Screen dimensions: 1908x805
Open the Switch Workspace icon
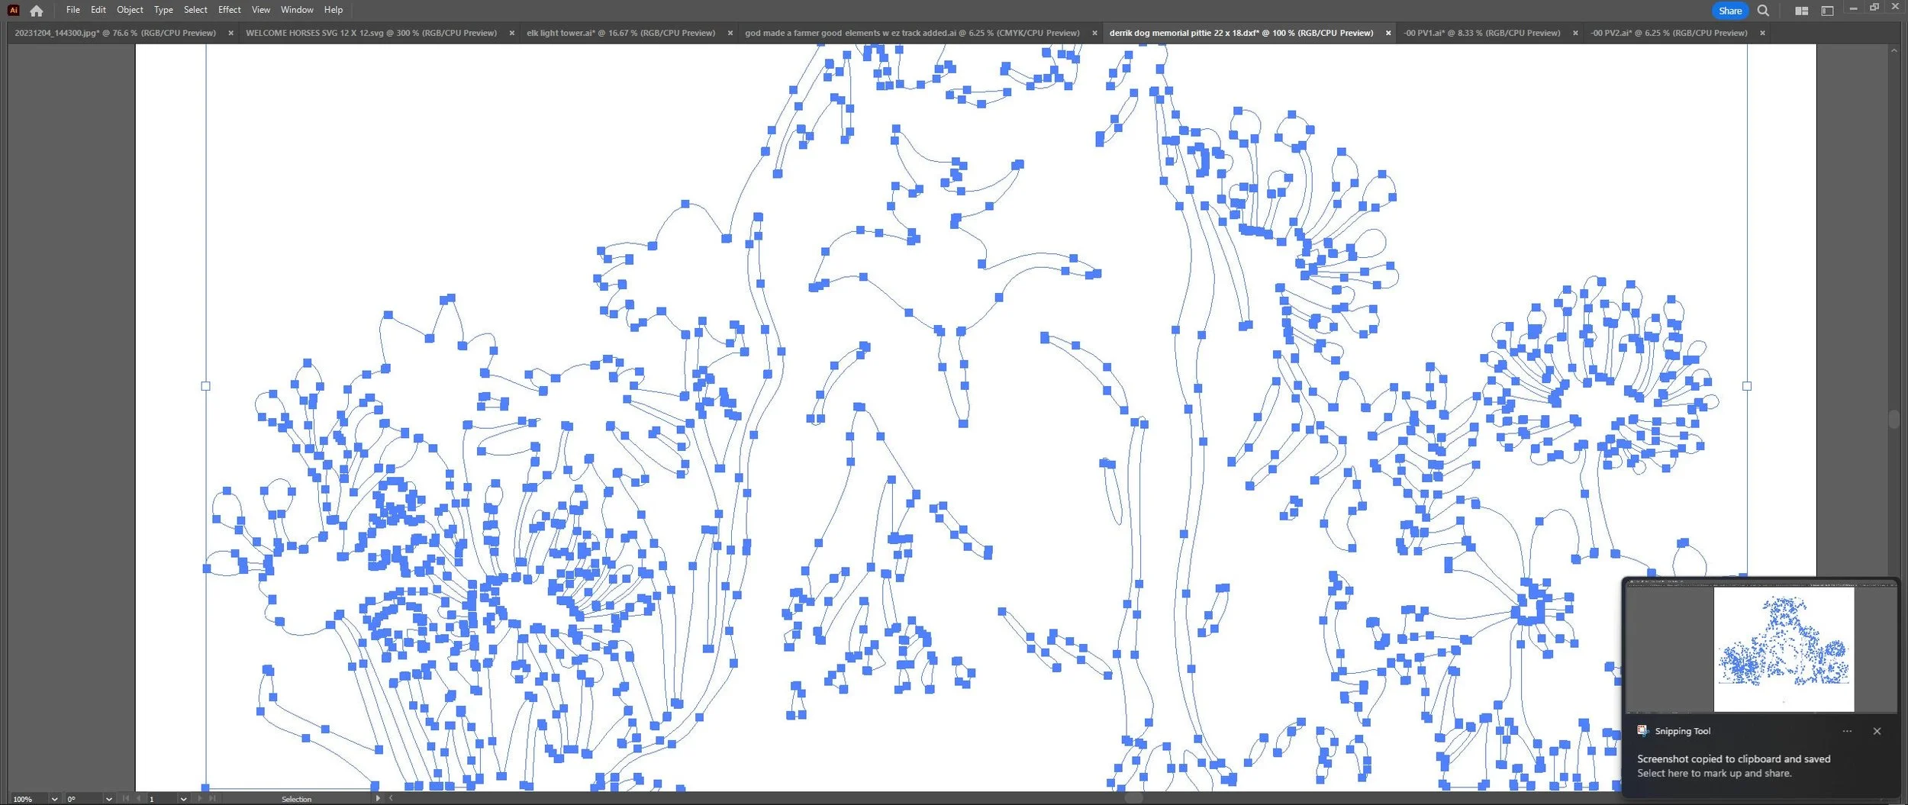click(x=1827, y=11)
